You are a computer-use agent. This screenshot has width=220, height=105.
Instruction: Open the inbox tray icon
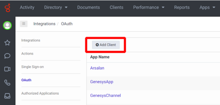7,96
